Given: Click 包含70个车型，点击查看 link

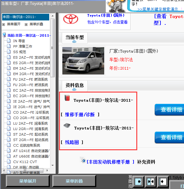Looking at the screenshot, I should pyautogui.click(x=107, y=22).
